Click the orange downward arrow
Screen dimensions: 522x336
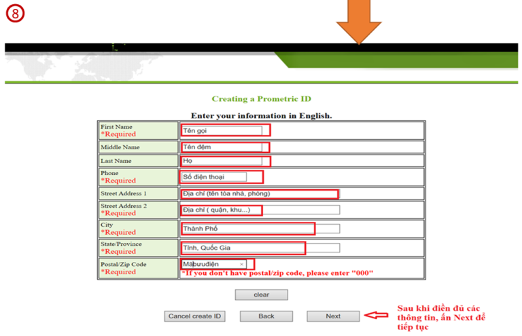point(358,21)
